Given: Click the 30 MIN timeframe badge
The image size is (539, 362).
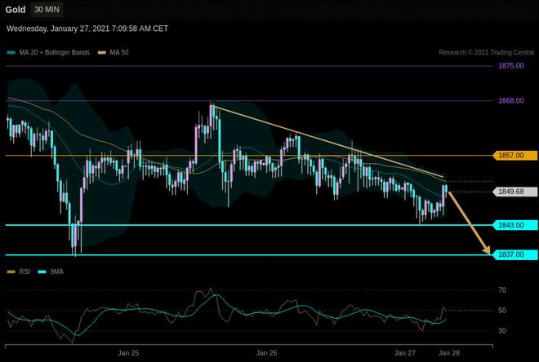Looking at the screenshot, I should (x=47, y=10).
